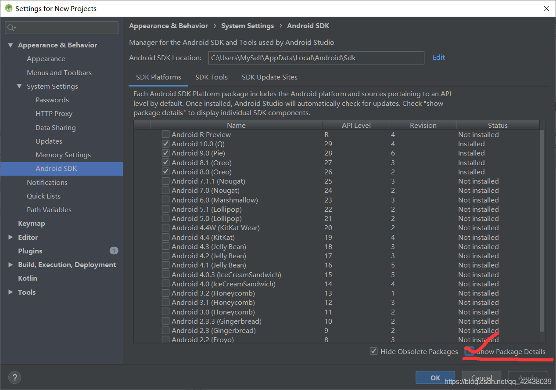The height and width of the screenshot is (390, 556).
Task: Open the SDK Update Sites tab
Action: tap(269, 77)
